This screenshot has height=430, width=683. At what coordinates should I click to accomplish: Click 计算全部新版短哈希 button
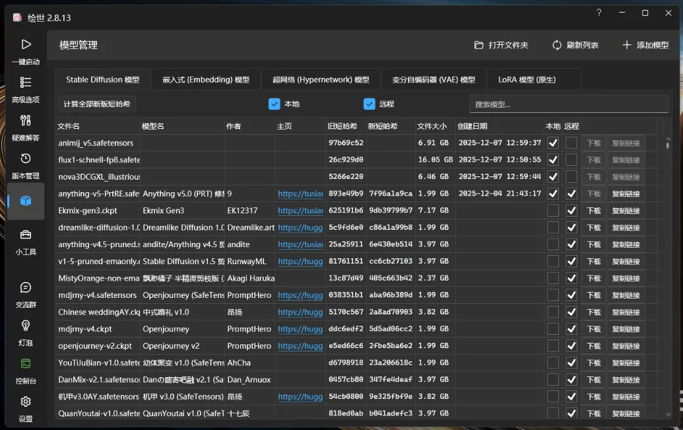(97, 104)
